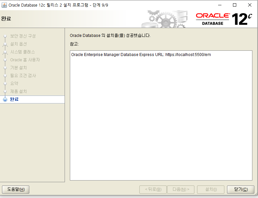Click the installation success message text
The height and width of the screenshot is (198, 258).
110,36
